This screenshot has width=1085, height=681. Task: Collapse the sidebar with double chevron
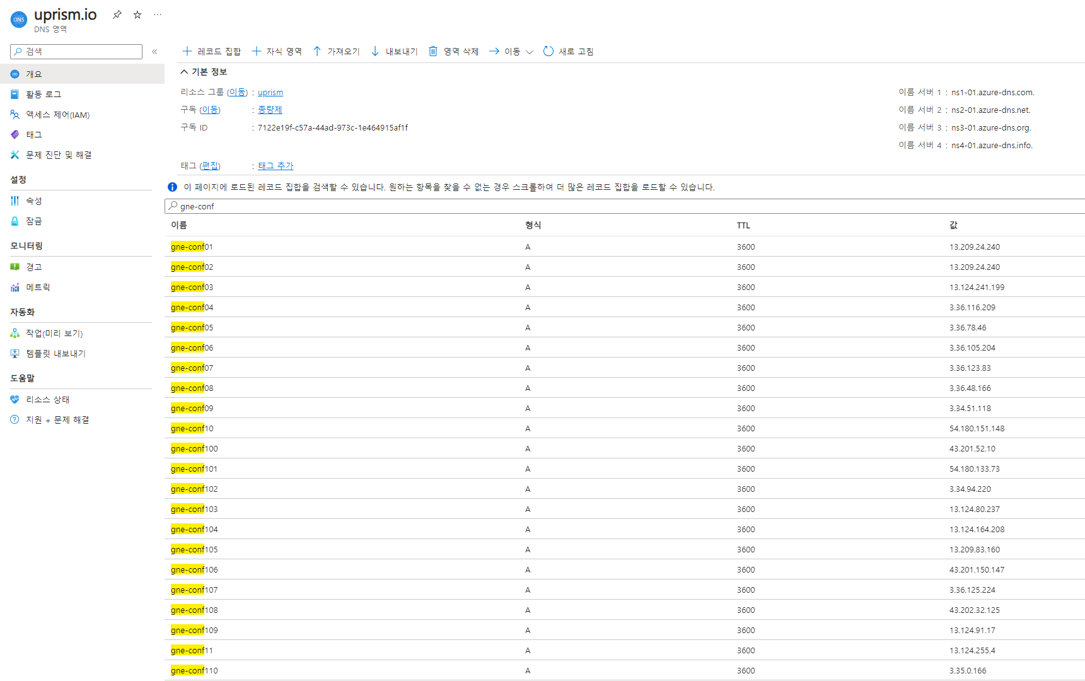click(154, 52)
